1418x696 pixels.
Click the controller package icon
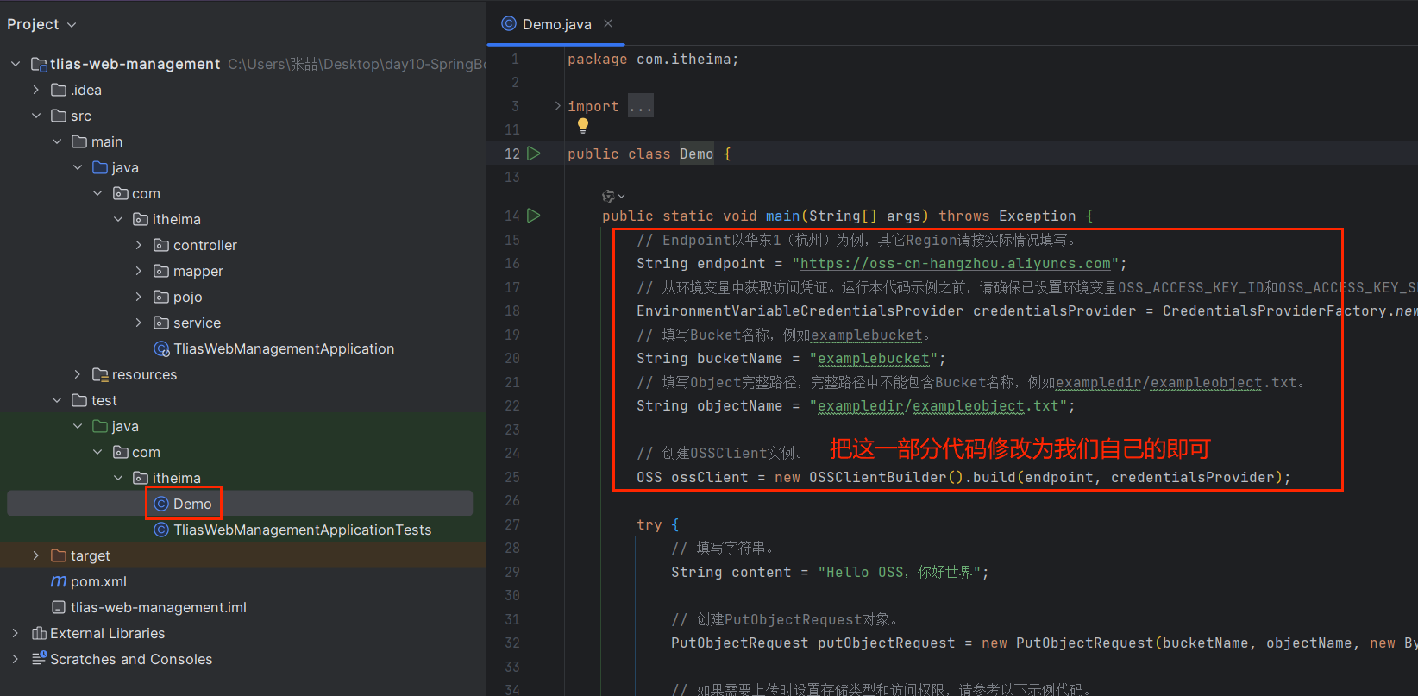tap(161, 245)
